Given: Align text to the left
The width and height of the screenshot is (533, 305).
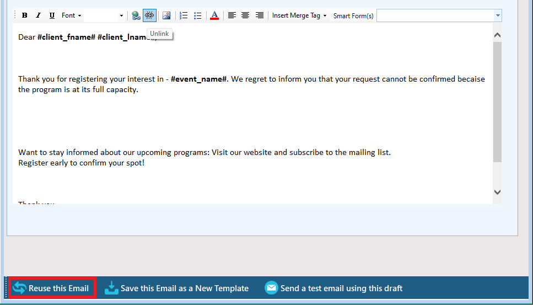Looking at the screenshot, I should (232, 15).
